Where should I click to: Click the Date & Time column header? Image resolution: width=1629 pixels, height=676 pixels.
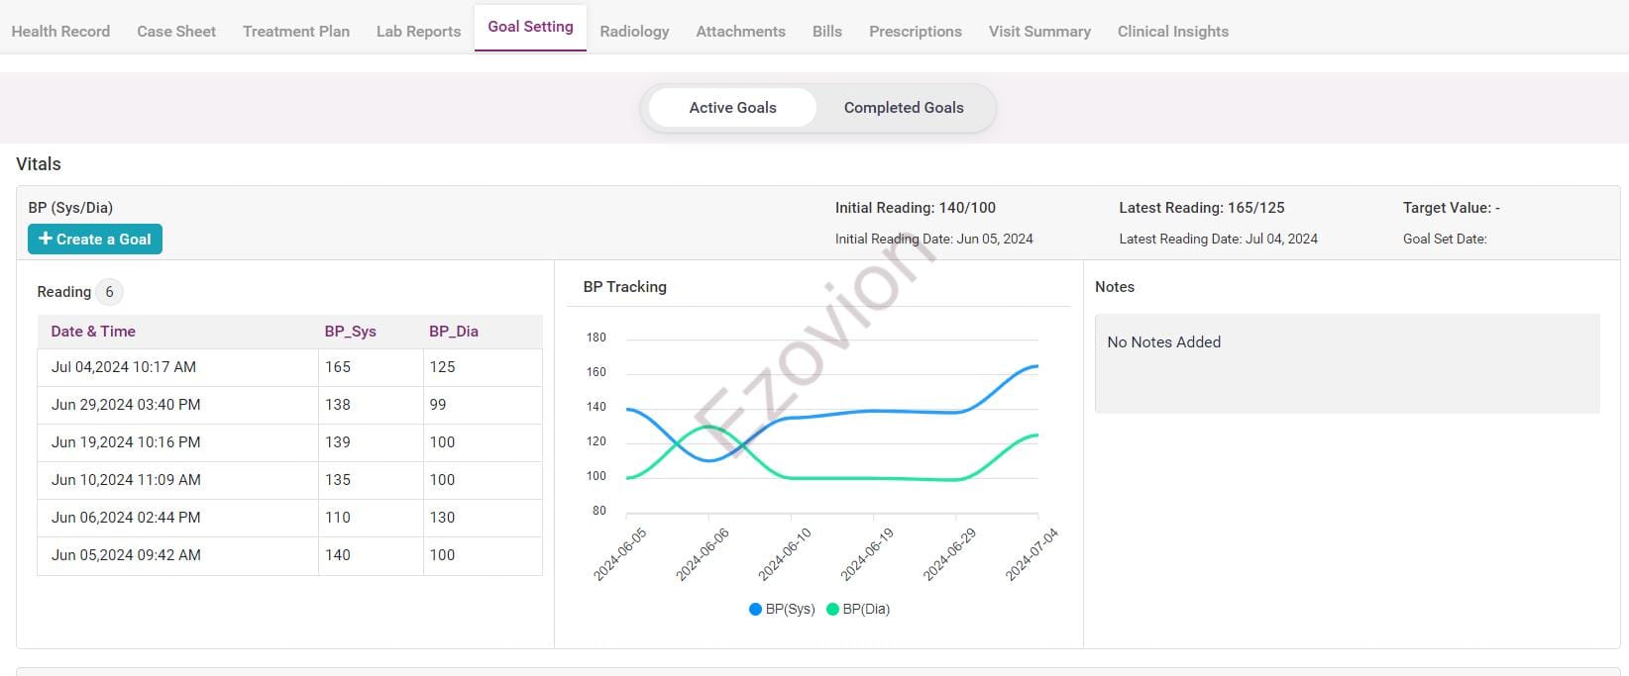tap(93, 332)
